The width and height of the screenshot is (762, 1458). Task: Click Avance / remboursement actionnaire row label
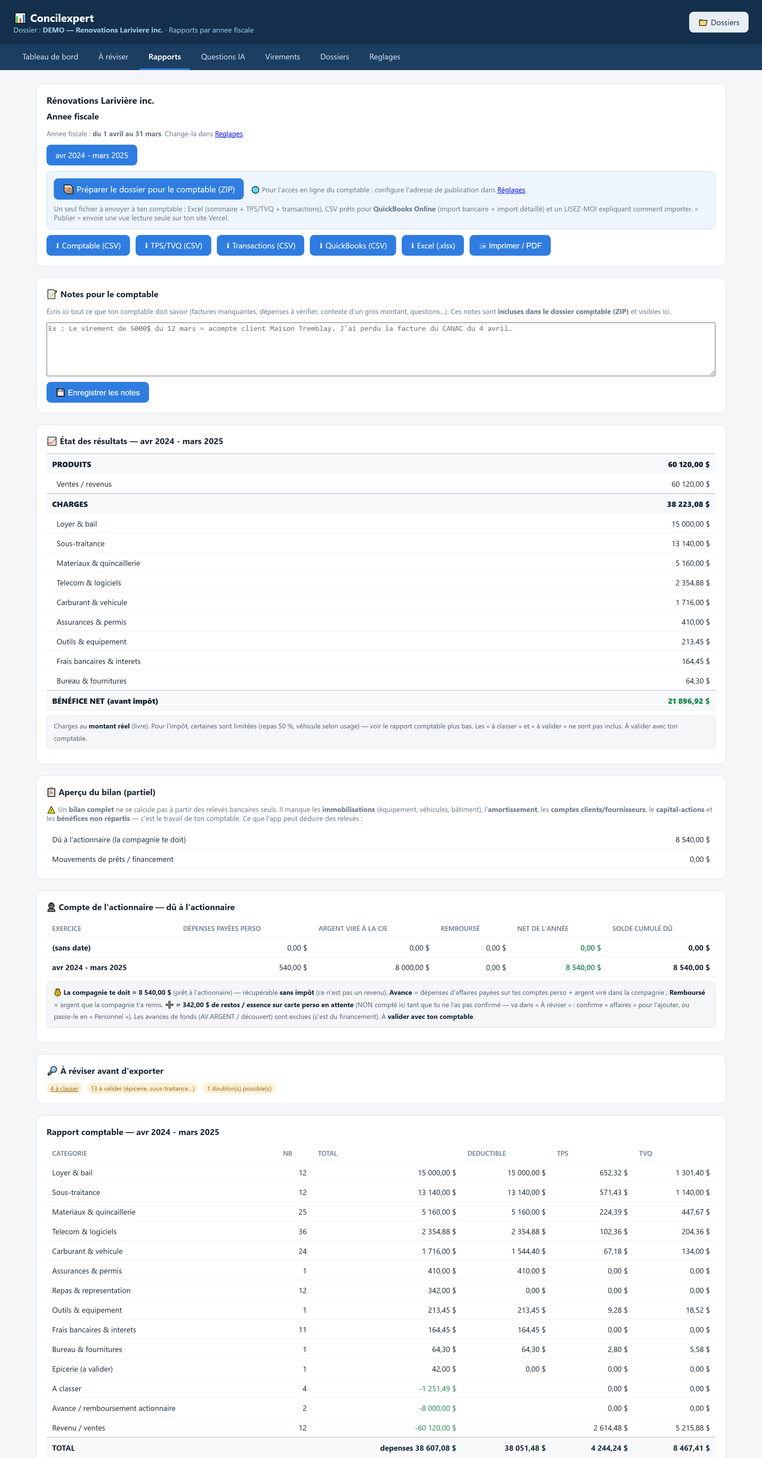(x=114, y=1408)
